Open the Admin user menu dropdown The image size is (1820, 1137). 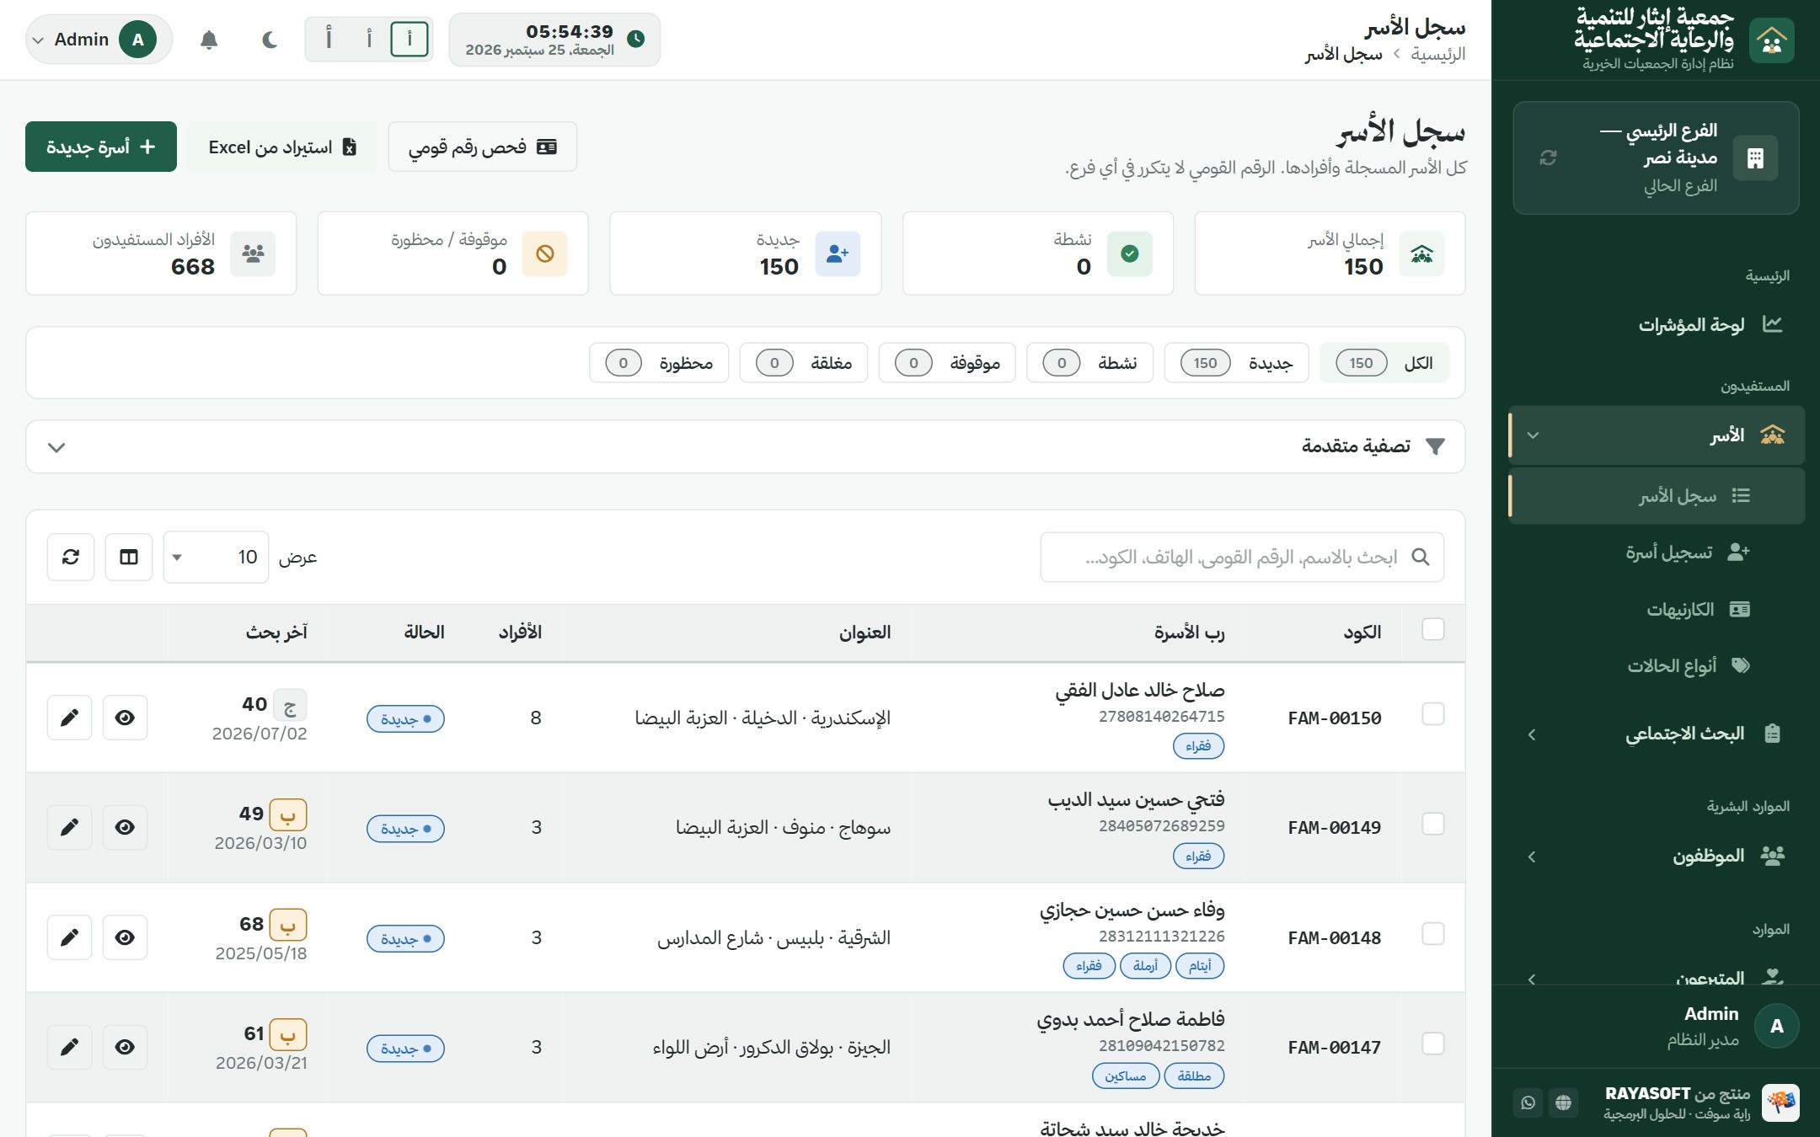99,40
